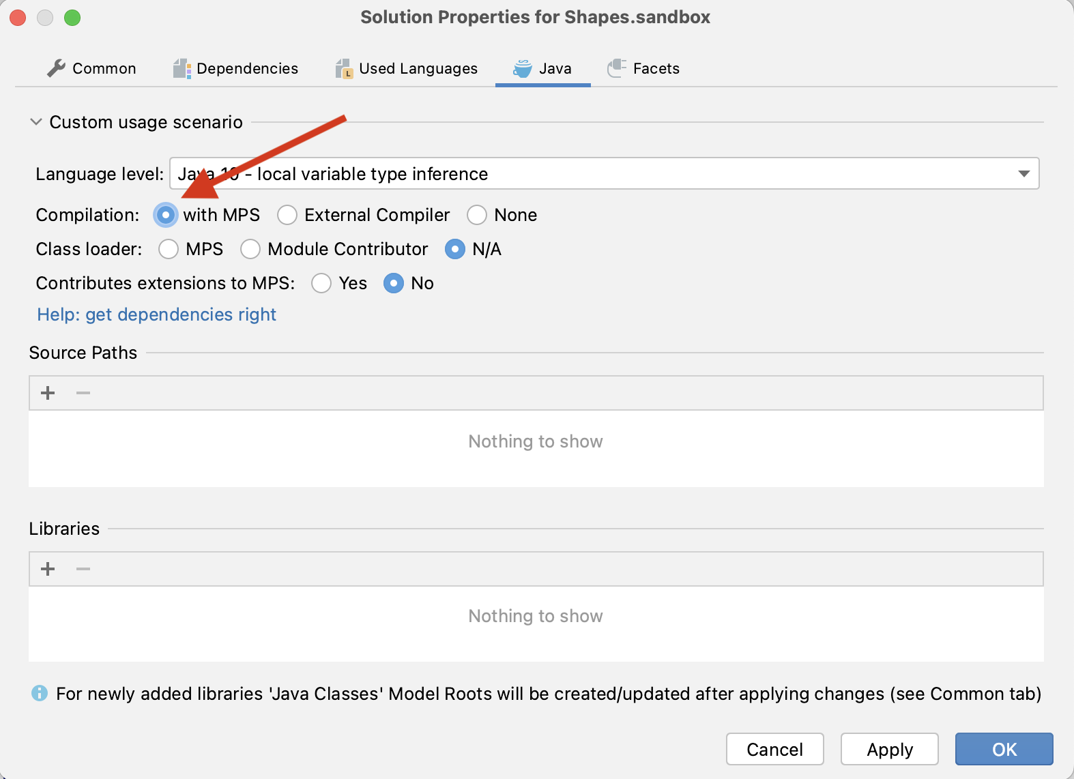This screenshot has height=779, width=1074.
Task: Choose MPS as the Class loader
Action: tap(168, 249)
